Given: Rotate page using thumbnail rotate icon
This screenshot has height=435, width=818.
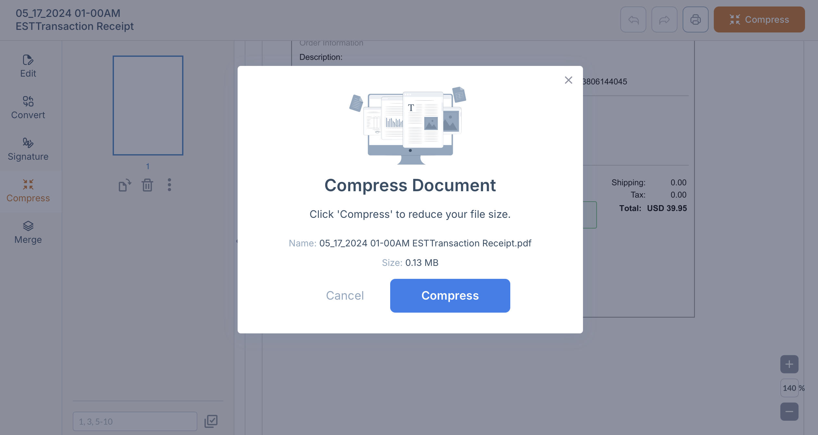Looking at the screenshot, I should (x=125, y=185).
